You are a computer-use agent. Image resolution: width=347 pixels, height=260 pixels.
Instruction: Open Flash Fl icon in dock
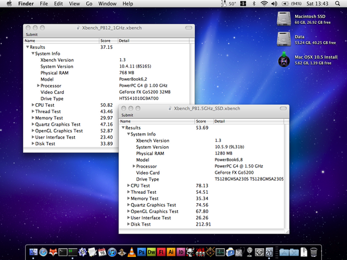click(161, 252)
